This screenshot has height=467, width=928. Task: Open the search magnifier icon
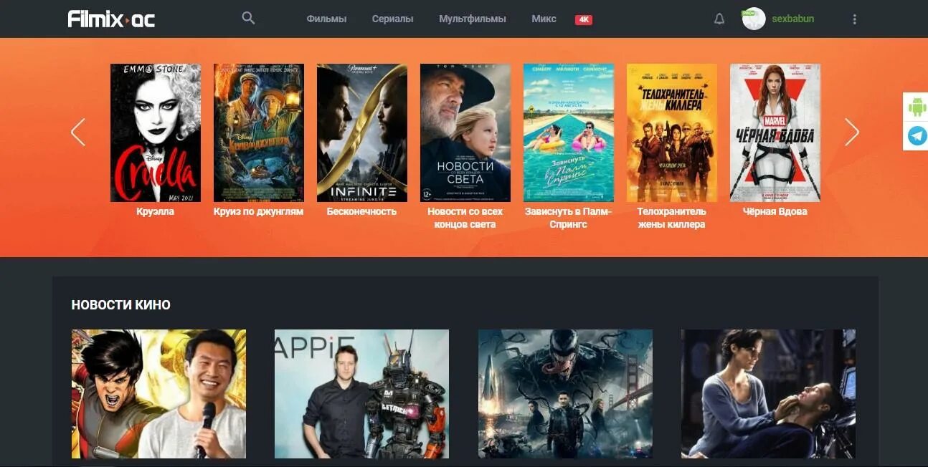pos(248,18)
